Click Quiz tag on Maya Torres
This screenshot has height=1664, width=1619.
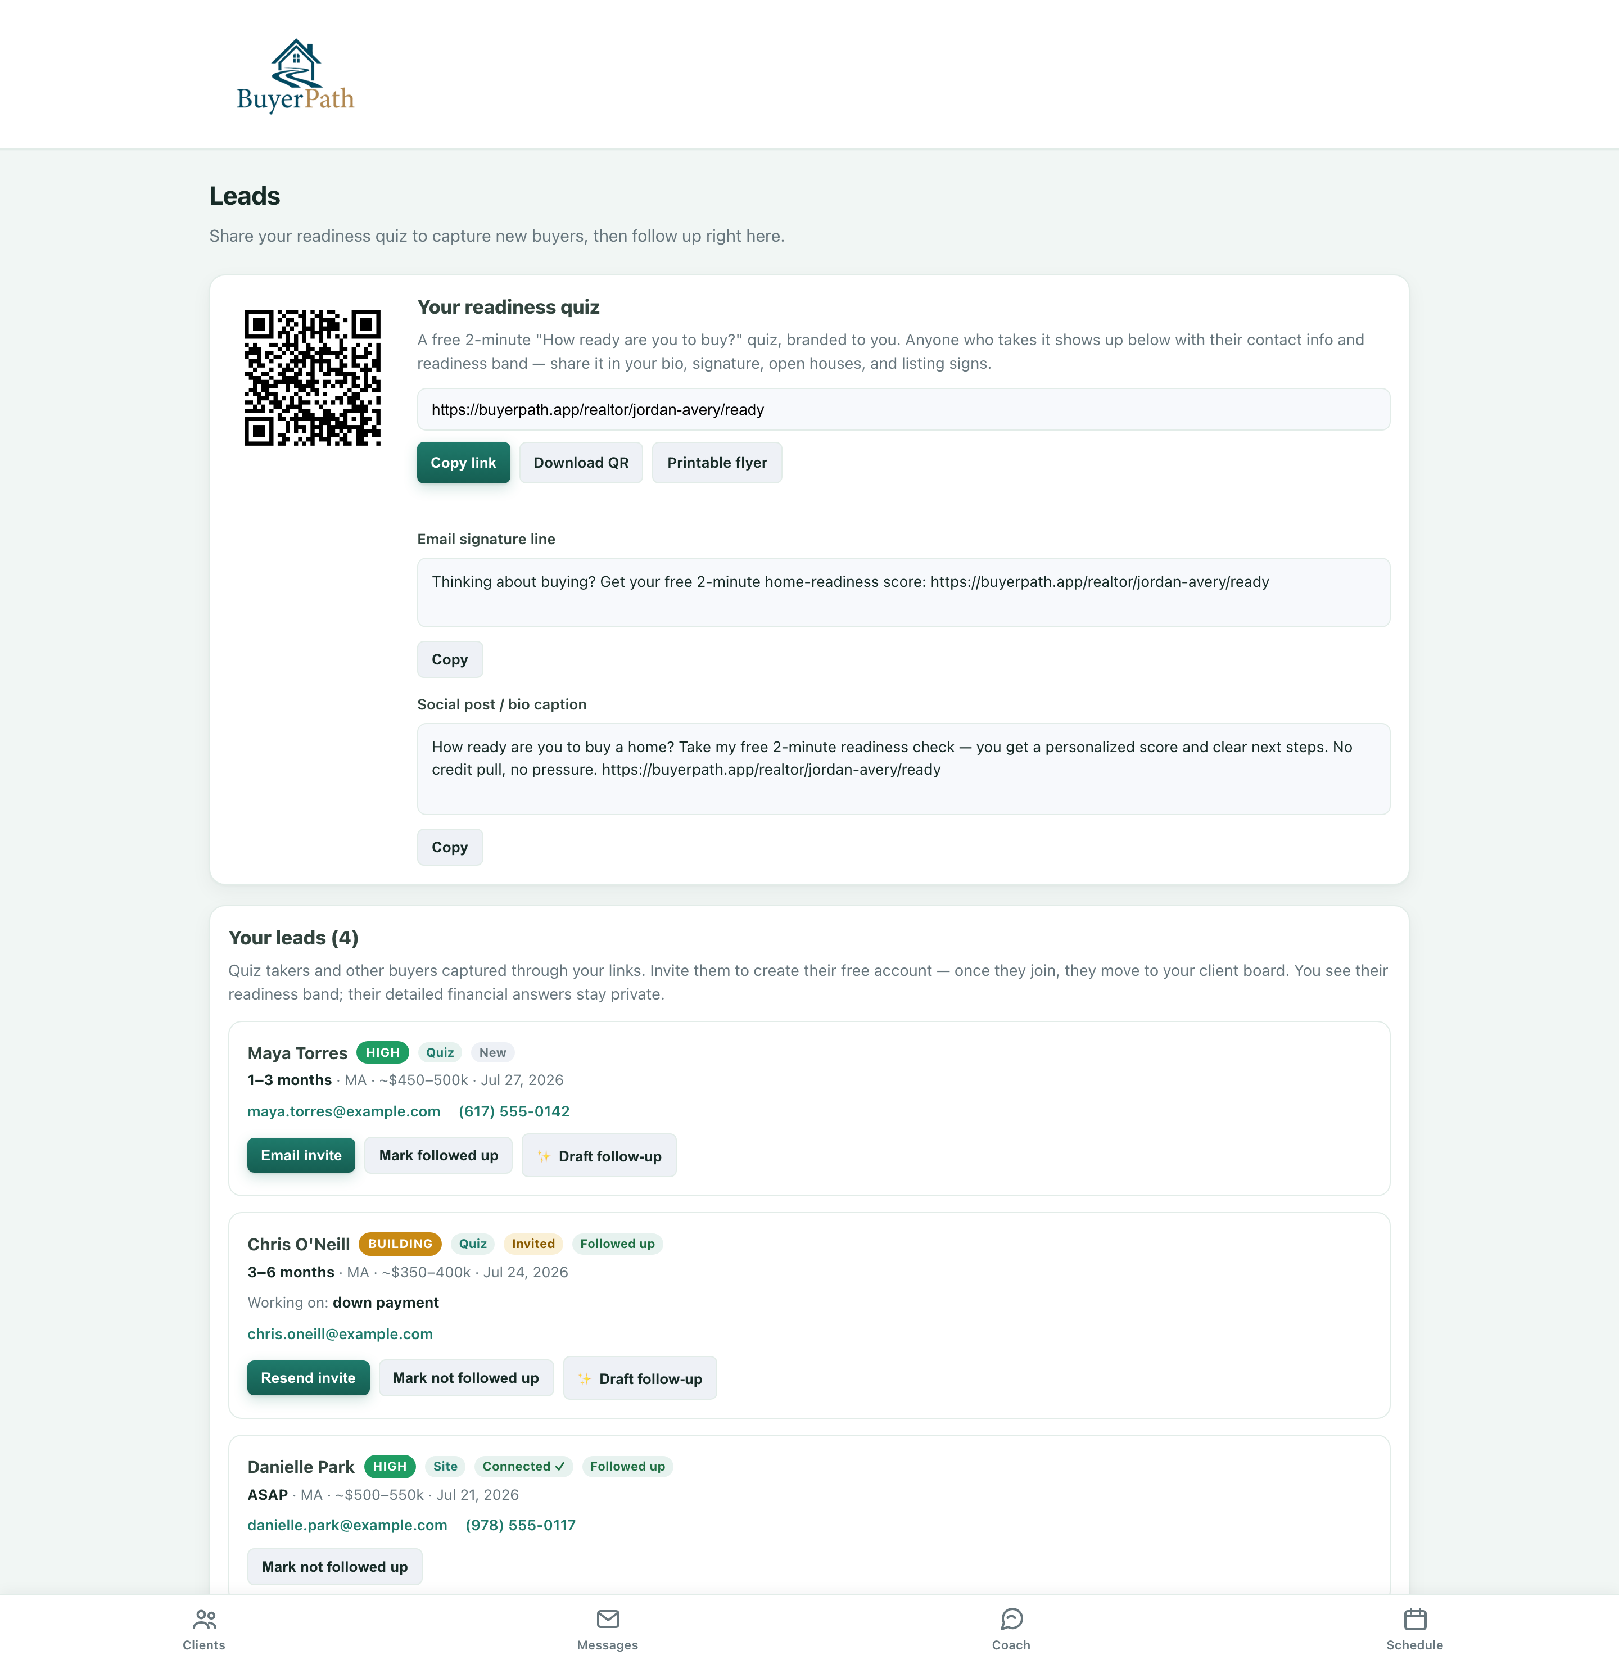(440, 1052)
